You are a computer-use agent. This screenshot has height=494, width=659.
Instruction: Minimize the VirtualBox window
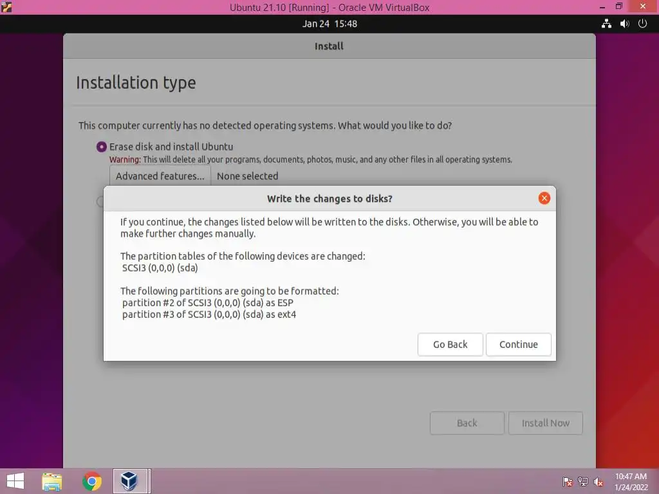pyautogui.click(x=602, y=6)
